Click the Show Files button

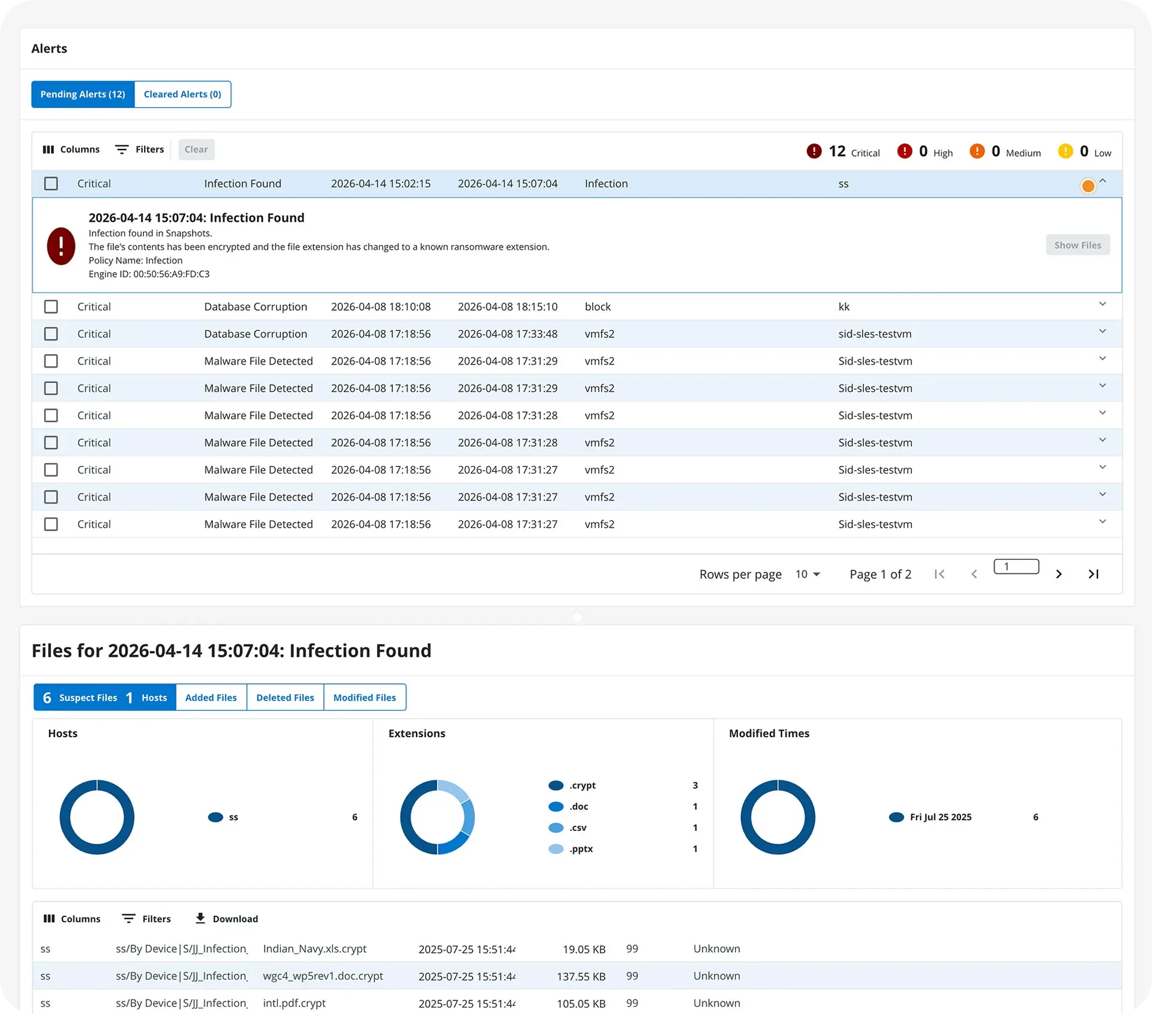1078,245
